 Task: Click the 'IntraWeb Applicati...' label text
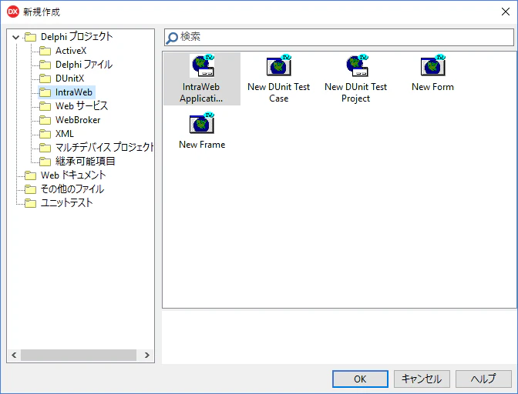coord(201,92)
